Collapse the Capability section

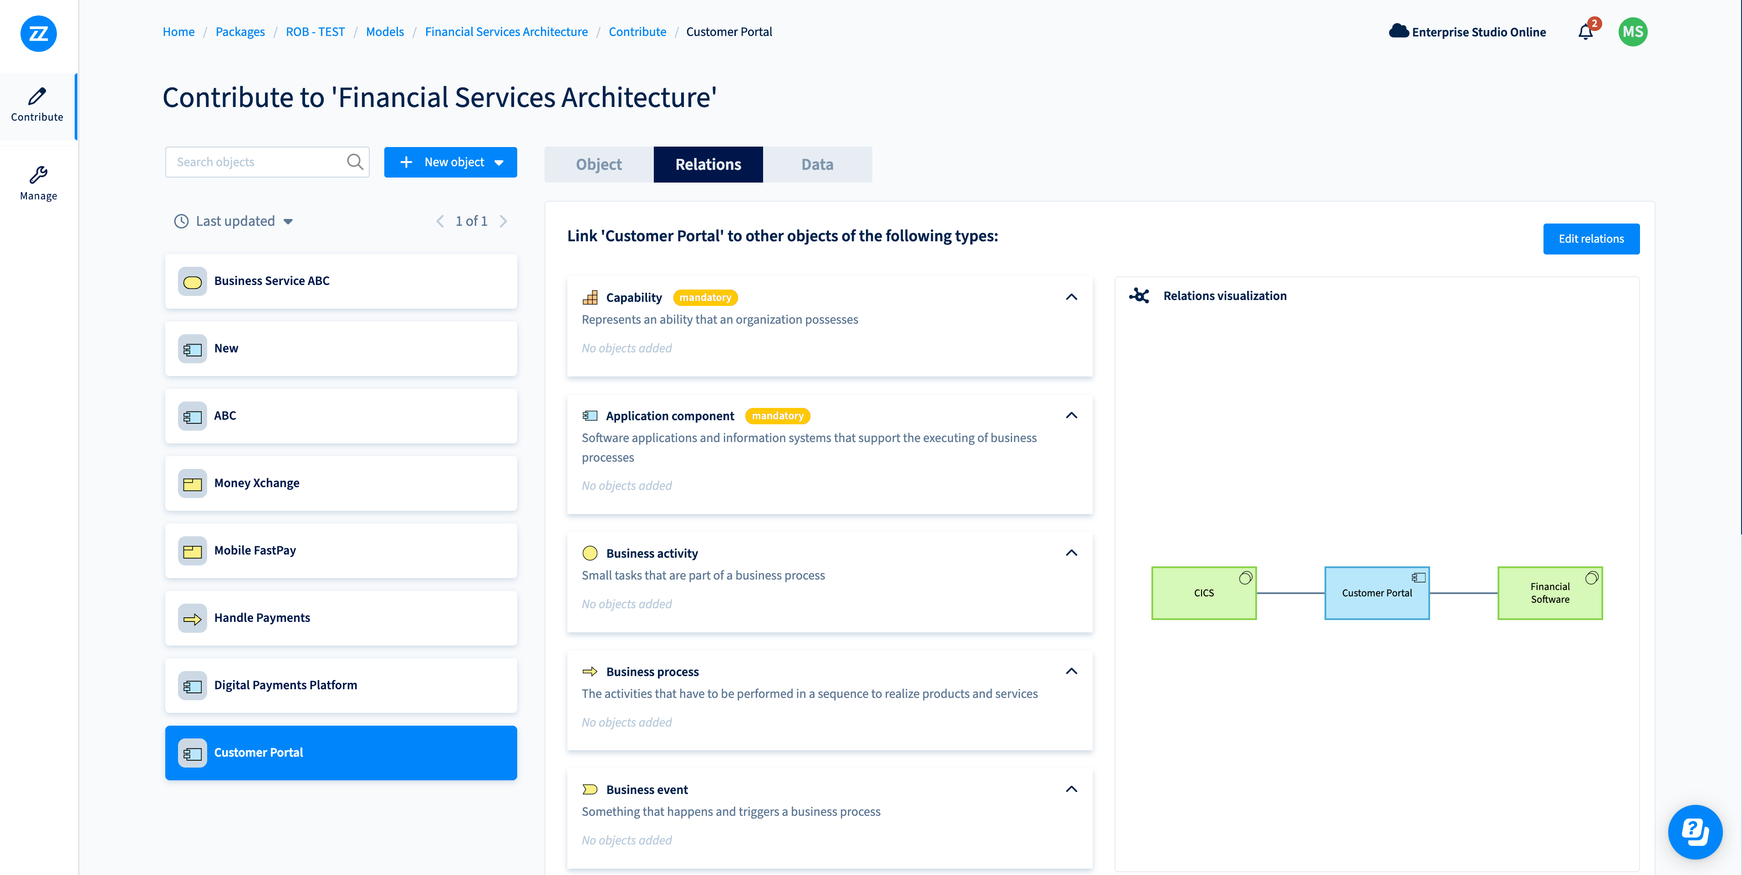1071,297
